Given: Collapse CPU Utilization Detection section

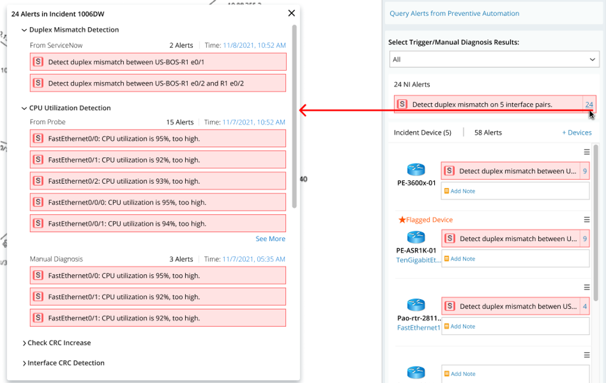Looking at the screenshot, I should tap(24, 108).
